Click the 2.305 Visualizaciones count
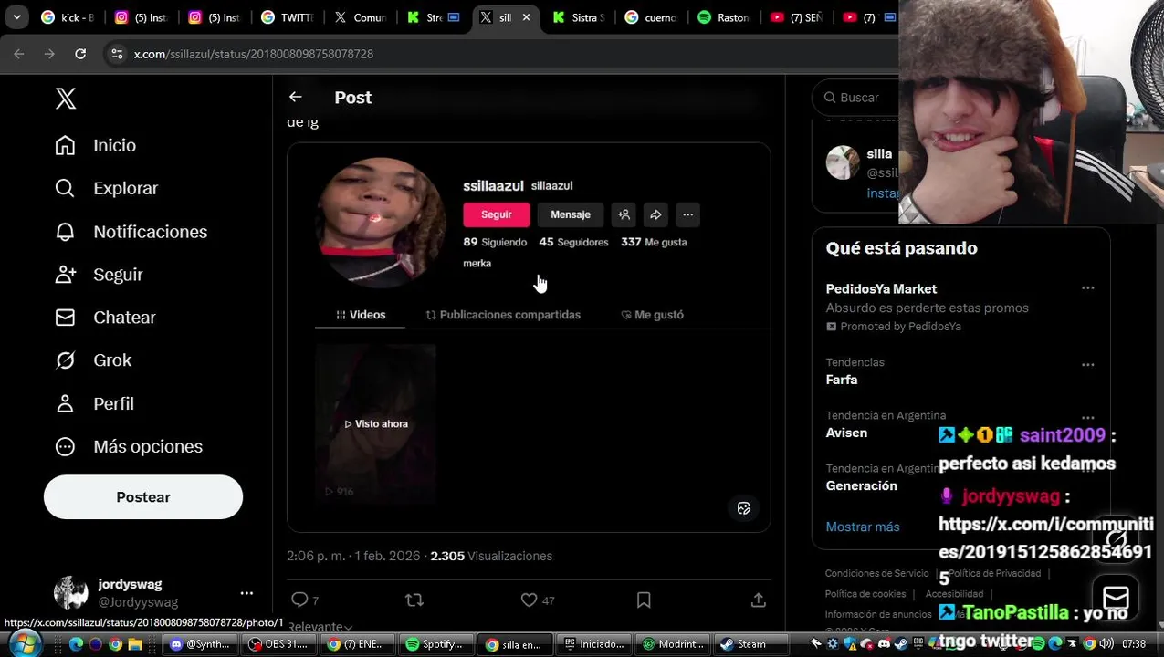The height and width of the screenshot is (657, 1164). [491, 556]
